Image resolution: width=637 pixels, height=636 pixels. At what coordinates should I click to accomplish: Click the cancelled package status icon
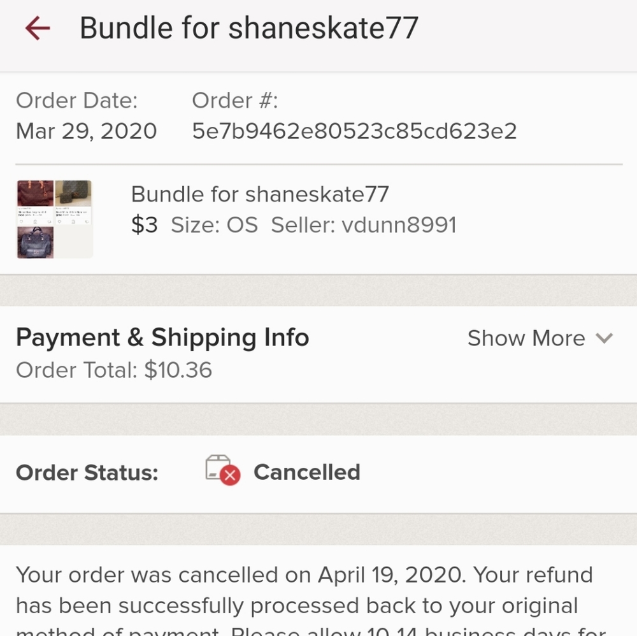tap(222, 471)
